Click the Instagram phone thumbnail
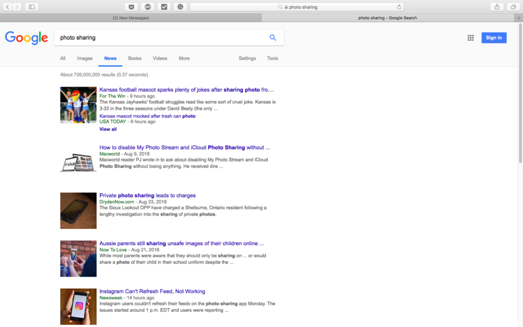Viewport: 523px width, 327px height. point(78,307)
